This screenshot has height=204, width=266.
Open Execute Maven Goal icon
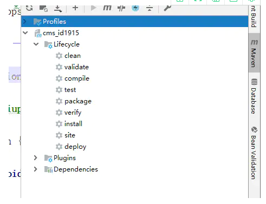[107, 8]
